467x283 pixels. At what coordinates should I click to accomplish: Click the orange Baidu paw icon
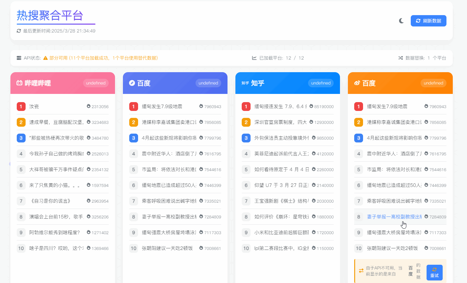[x=357, y=83]
